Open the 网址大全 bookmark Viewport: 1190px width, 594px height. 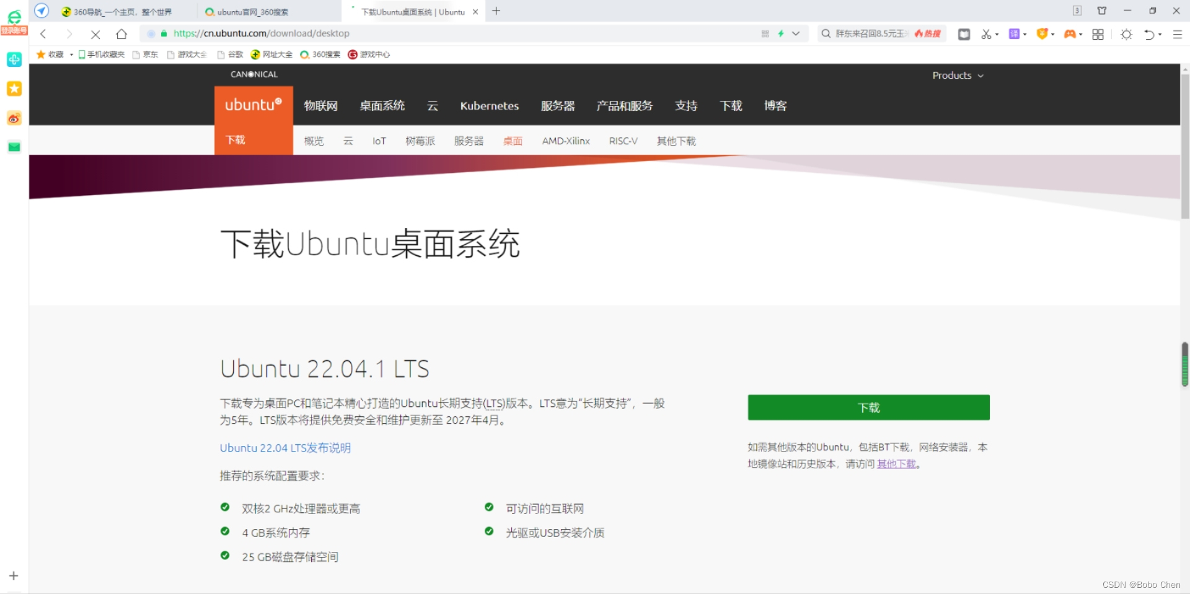point(271,55)
